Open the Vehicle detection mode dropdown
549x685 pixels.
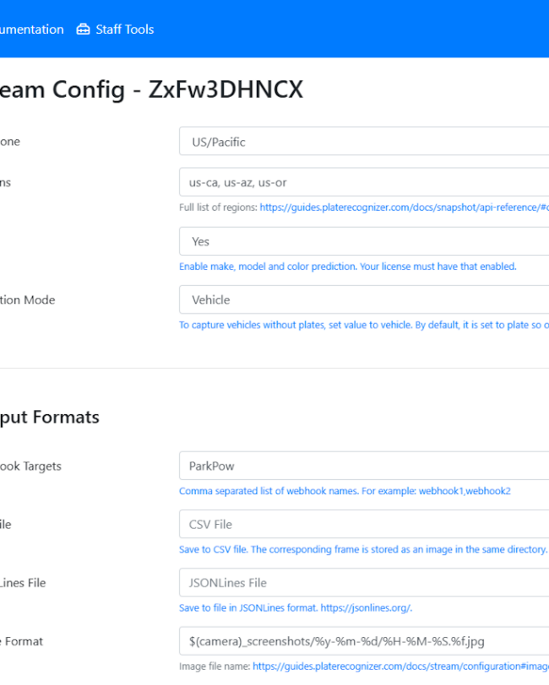(x=364, y=299)
